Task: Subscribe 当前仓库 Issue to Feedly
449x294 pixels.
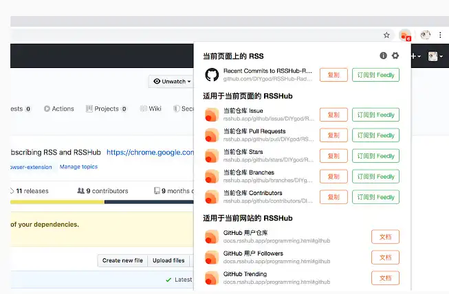Action: click(375, 115)
